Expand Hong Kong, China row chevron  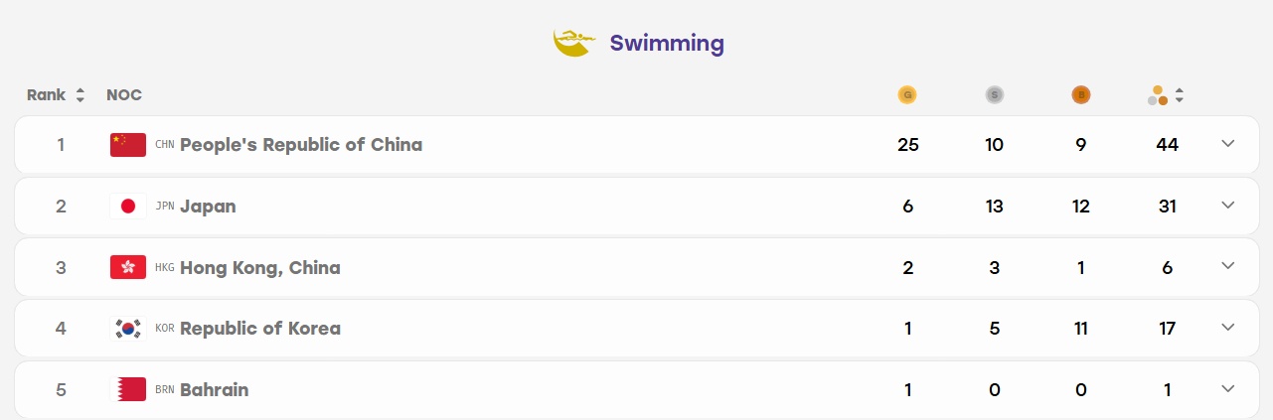tap(1228, 266)
